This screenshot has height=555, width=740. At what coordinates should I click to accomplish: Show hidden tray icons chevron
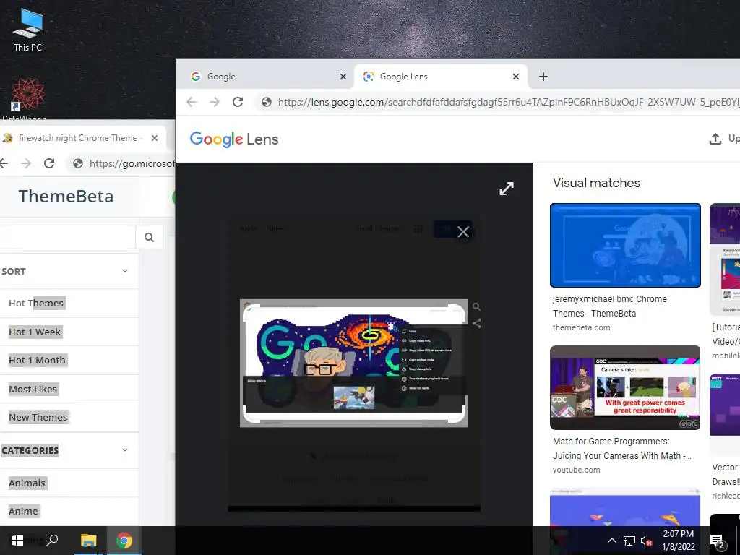pos(611,541)
